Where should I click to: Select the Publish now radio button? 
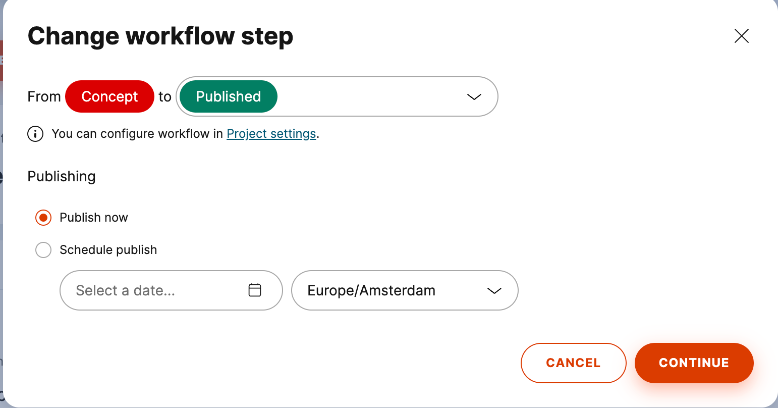pos(43,218)
